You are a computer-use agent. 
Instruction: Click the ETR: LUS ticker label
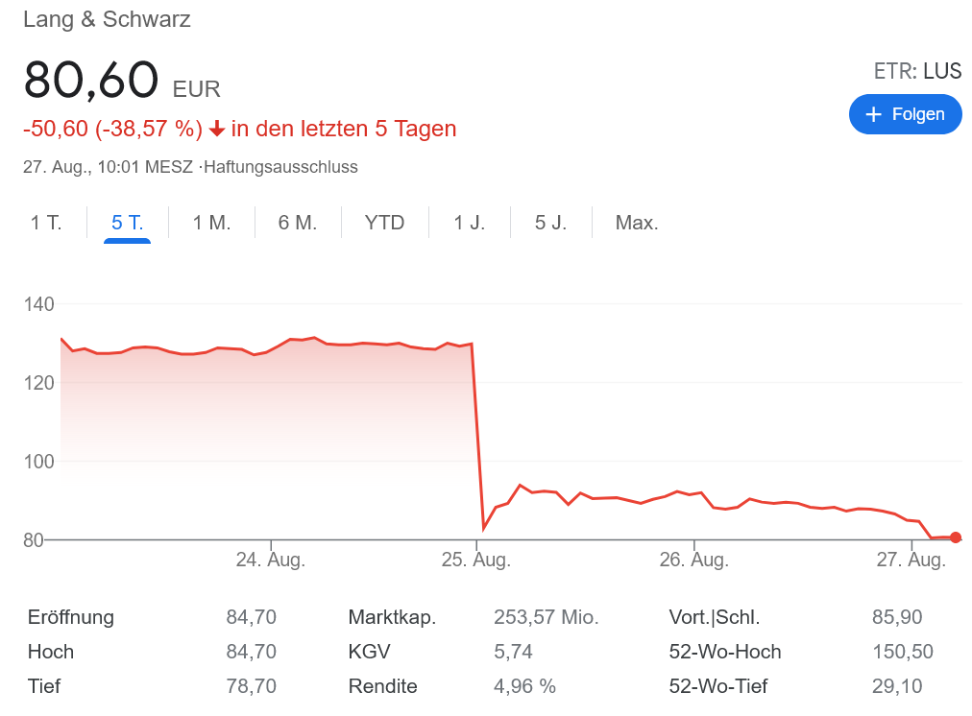[917, 70]
